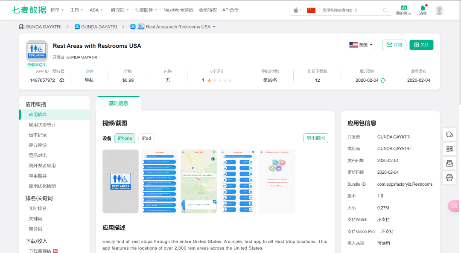Screen dimensions: 461x253
Task: Click the 订阅 subscribe button
Action: point(394,45)
